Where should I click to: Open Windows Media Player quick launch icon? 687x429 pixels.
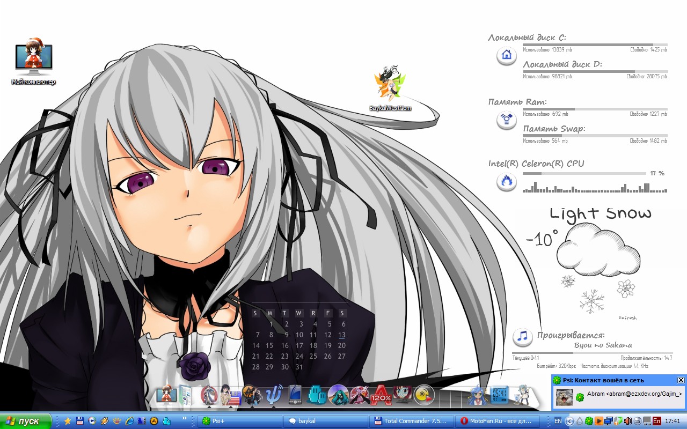coord(92,421)
